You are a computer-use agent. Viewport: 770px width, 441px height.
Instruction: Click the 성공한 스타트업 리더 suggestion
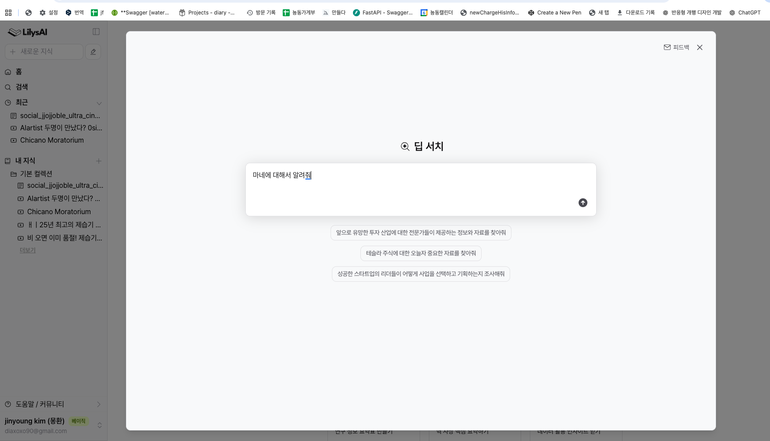[x=421, y=274]
